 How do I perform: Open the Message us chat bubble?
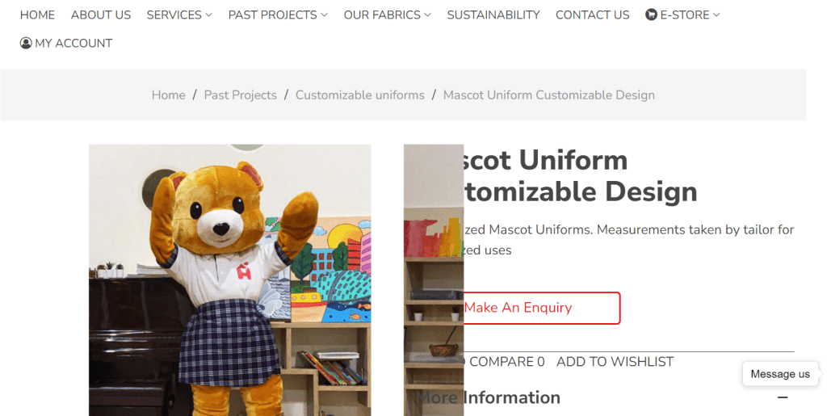(x=780, y=374)
